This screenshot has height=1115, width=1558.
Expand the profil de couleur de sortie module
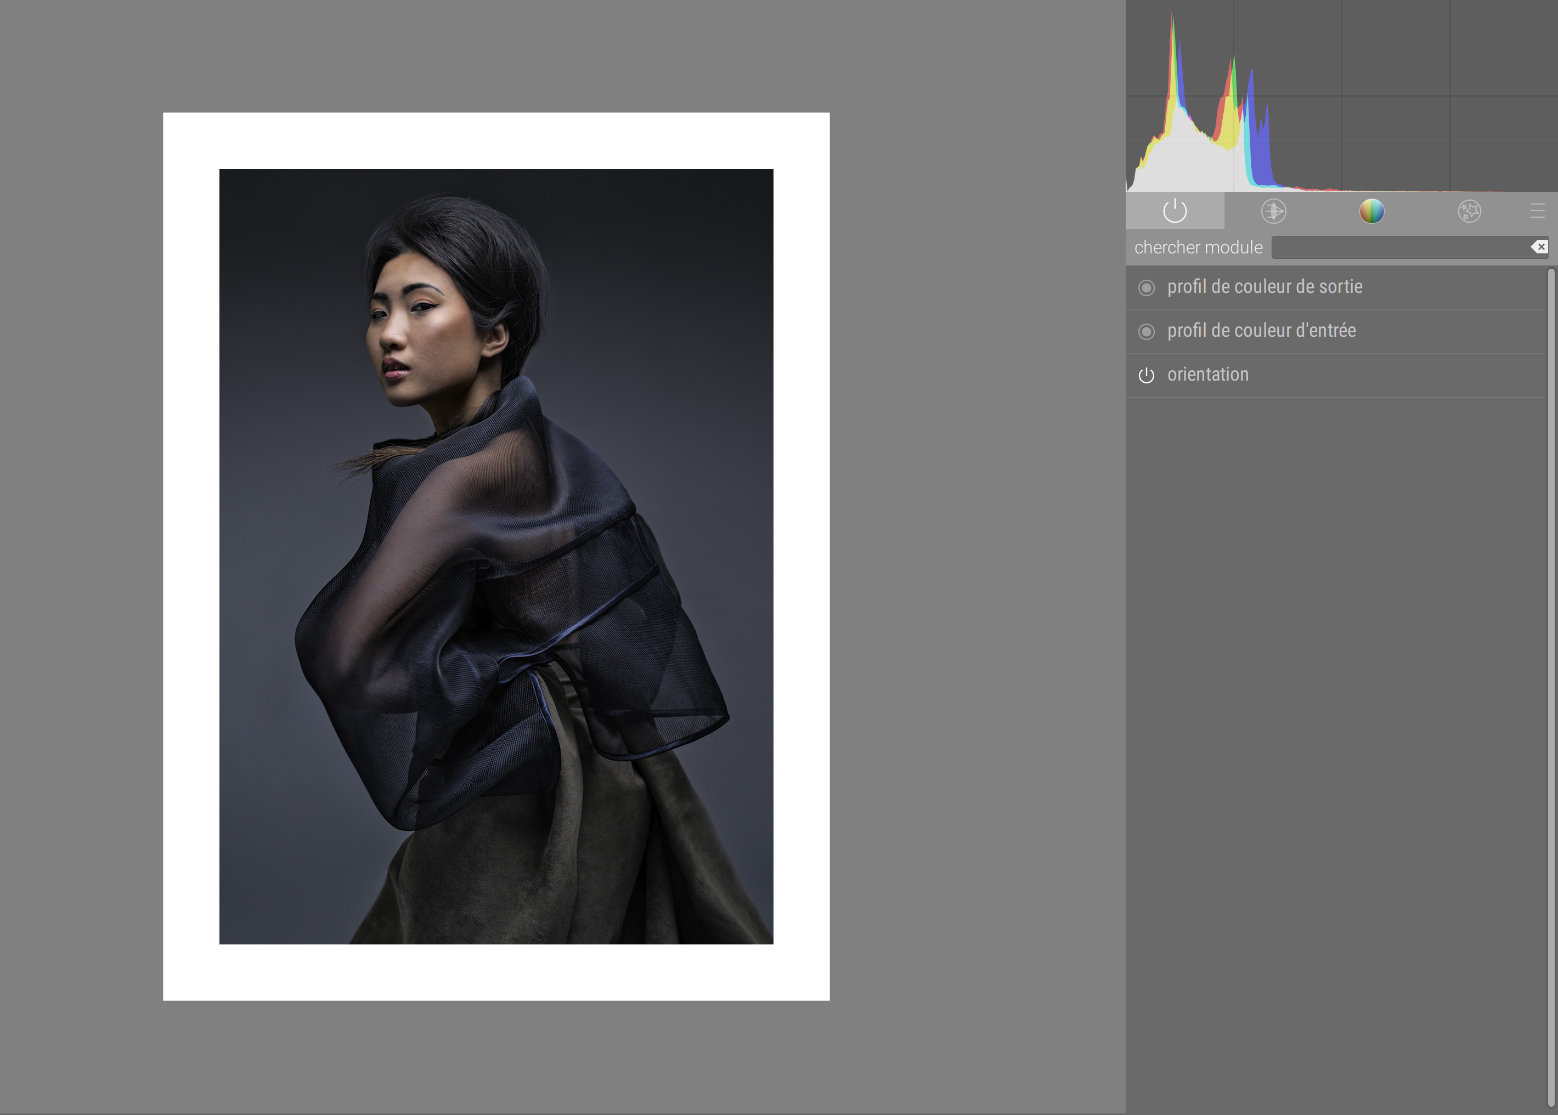point(1265,287)
